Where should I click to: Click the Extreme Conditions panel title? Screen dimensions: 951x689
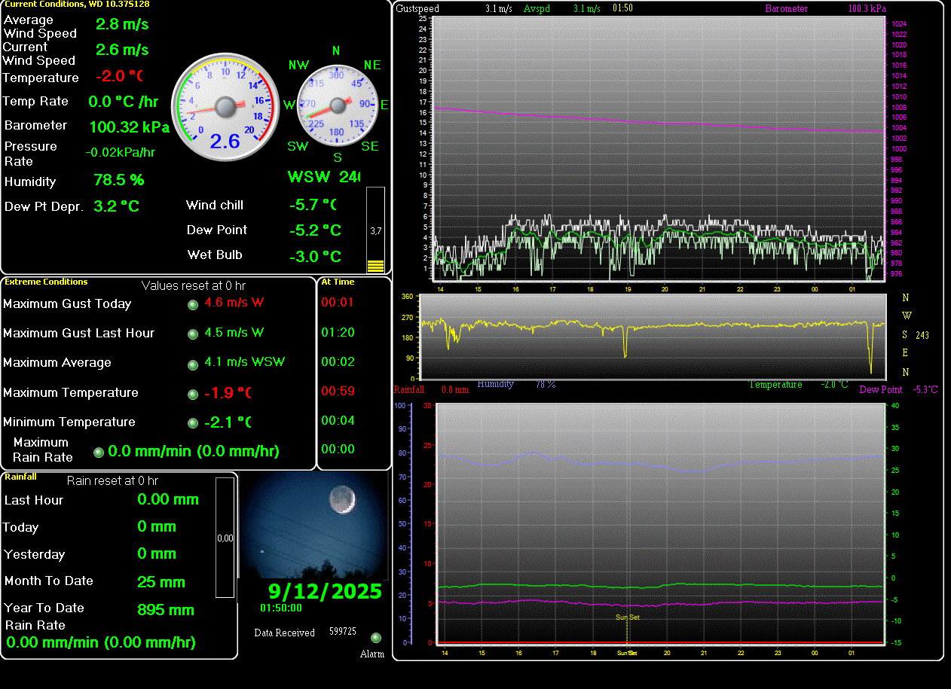tap(46, 282)
